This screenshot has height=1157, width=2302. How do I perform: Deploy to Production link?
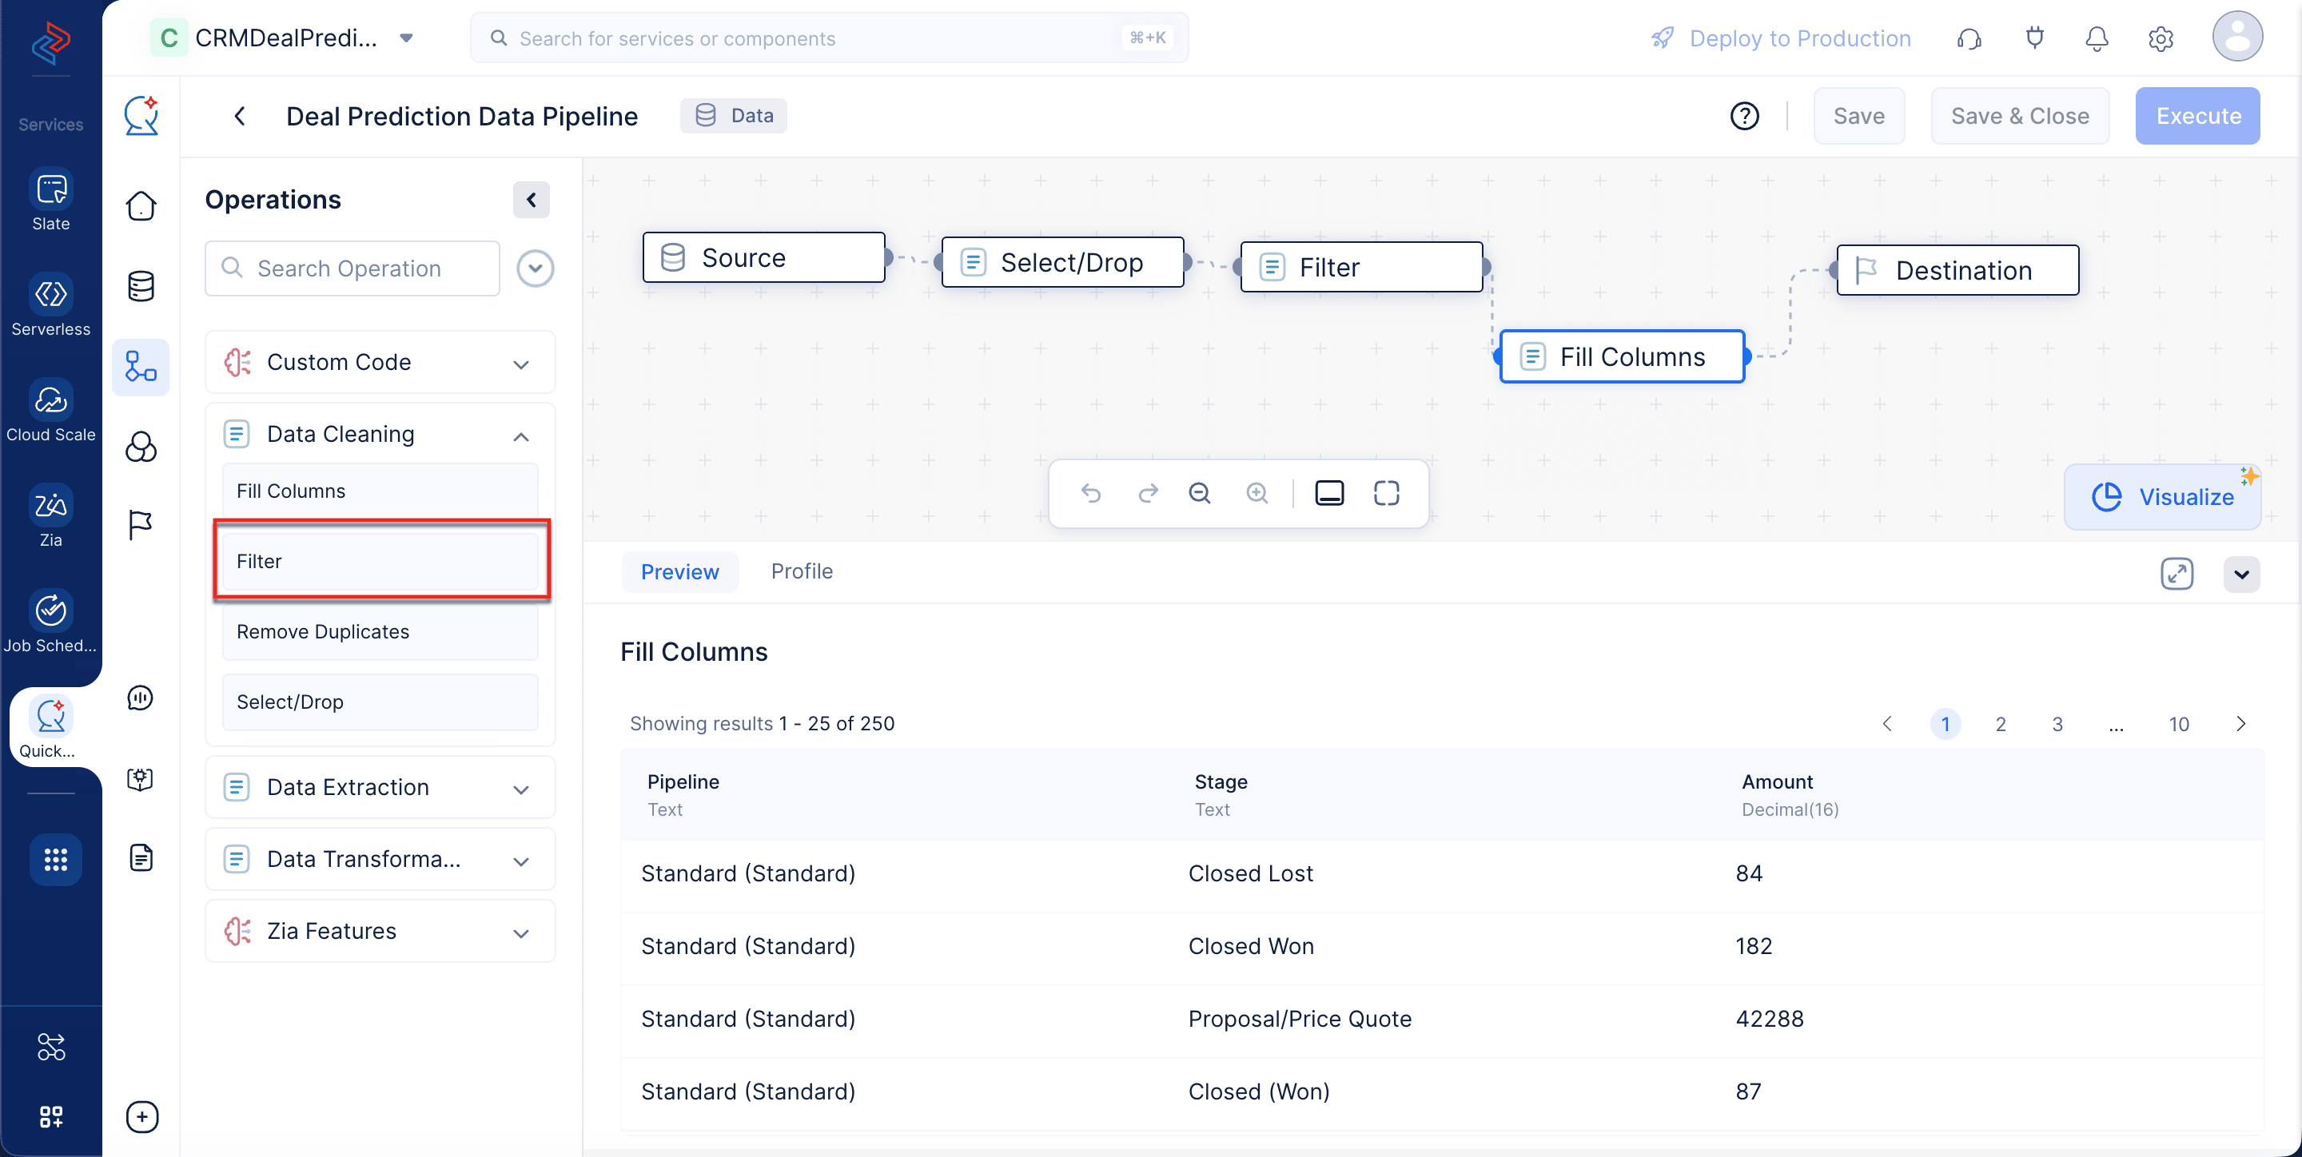click(1781, 38)
